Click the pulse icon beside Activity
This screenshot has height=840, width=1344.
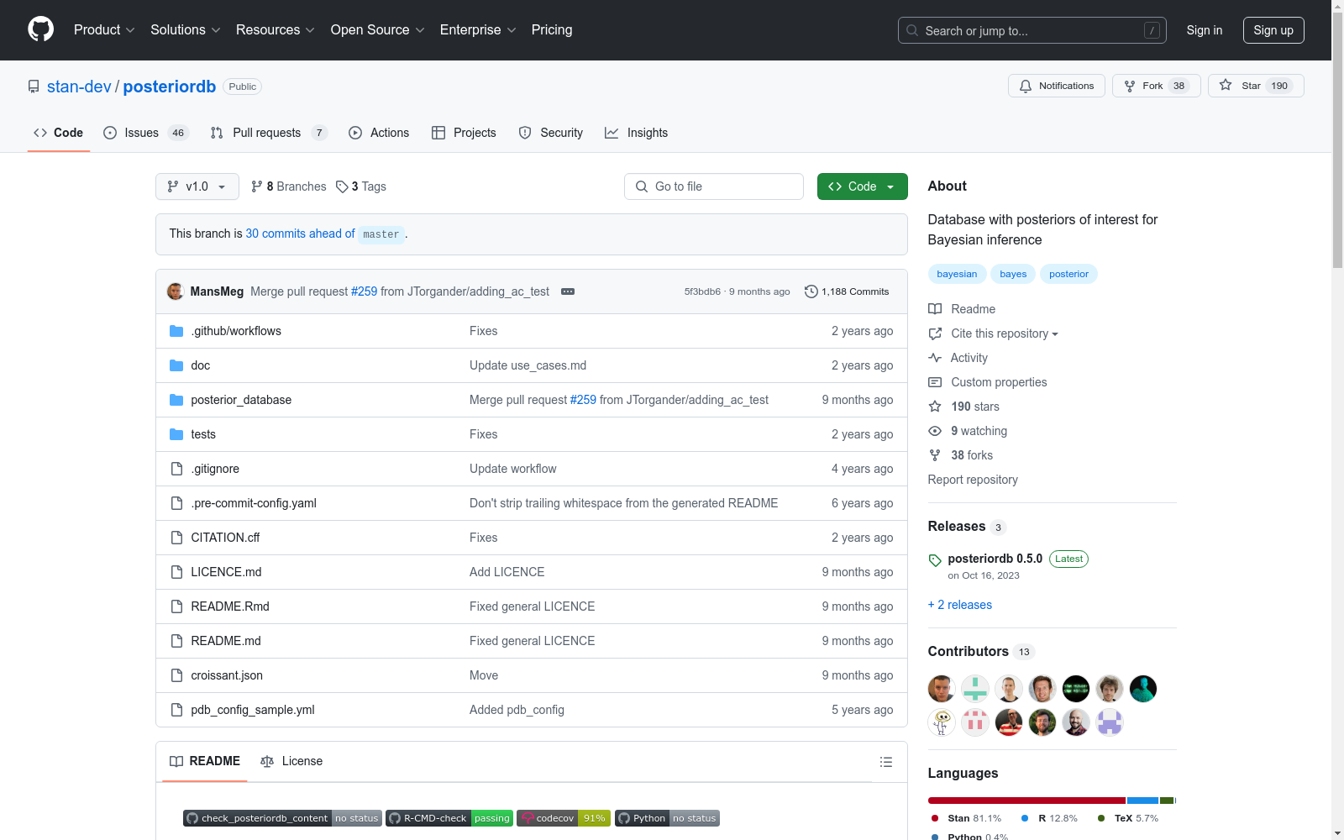coord(935,358)
